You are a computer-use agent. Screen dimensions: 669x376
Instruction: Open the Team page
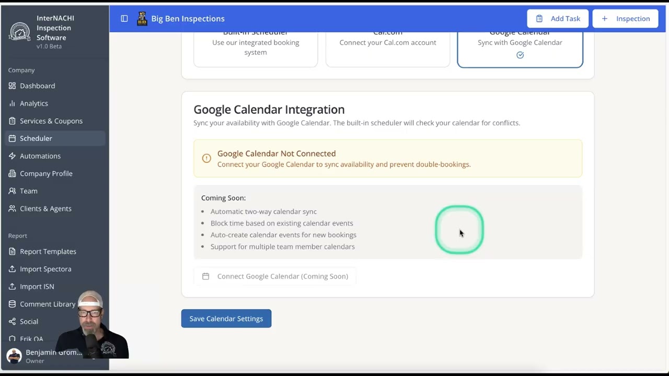(55, 191)
